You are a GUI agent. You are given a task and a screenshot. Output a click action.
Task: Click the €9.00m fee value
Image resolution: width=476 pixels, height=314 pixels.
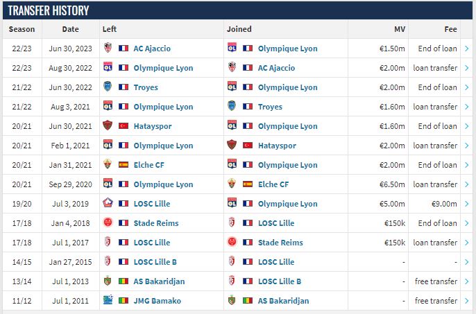[444, 204]
